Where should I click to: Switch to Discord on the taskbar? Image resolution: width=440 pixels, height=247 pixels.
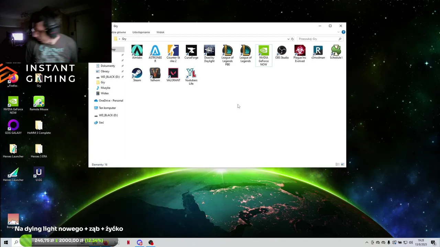(x=140, y=243)
